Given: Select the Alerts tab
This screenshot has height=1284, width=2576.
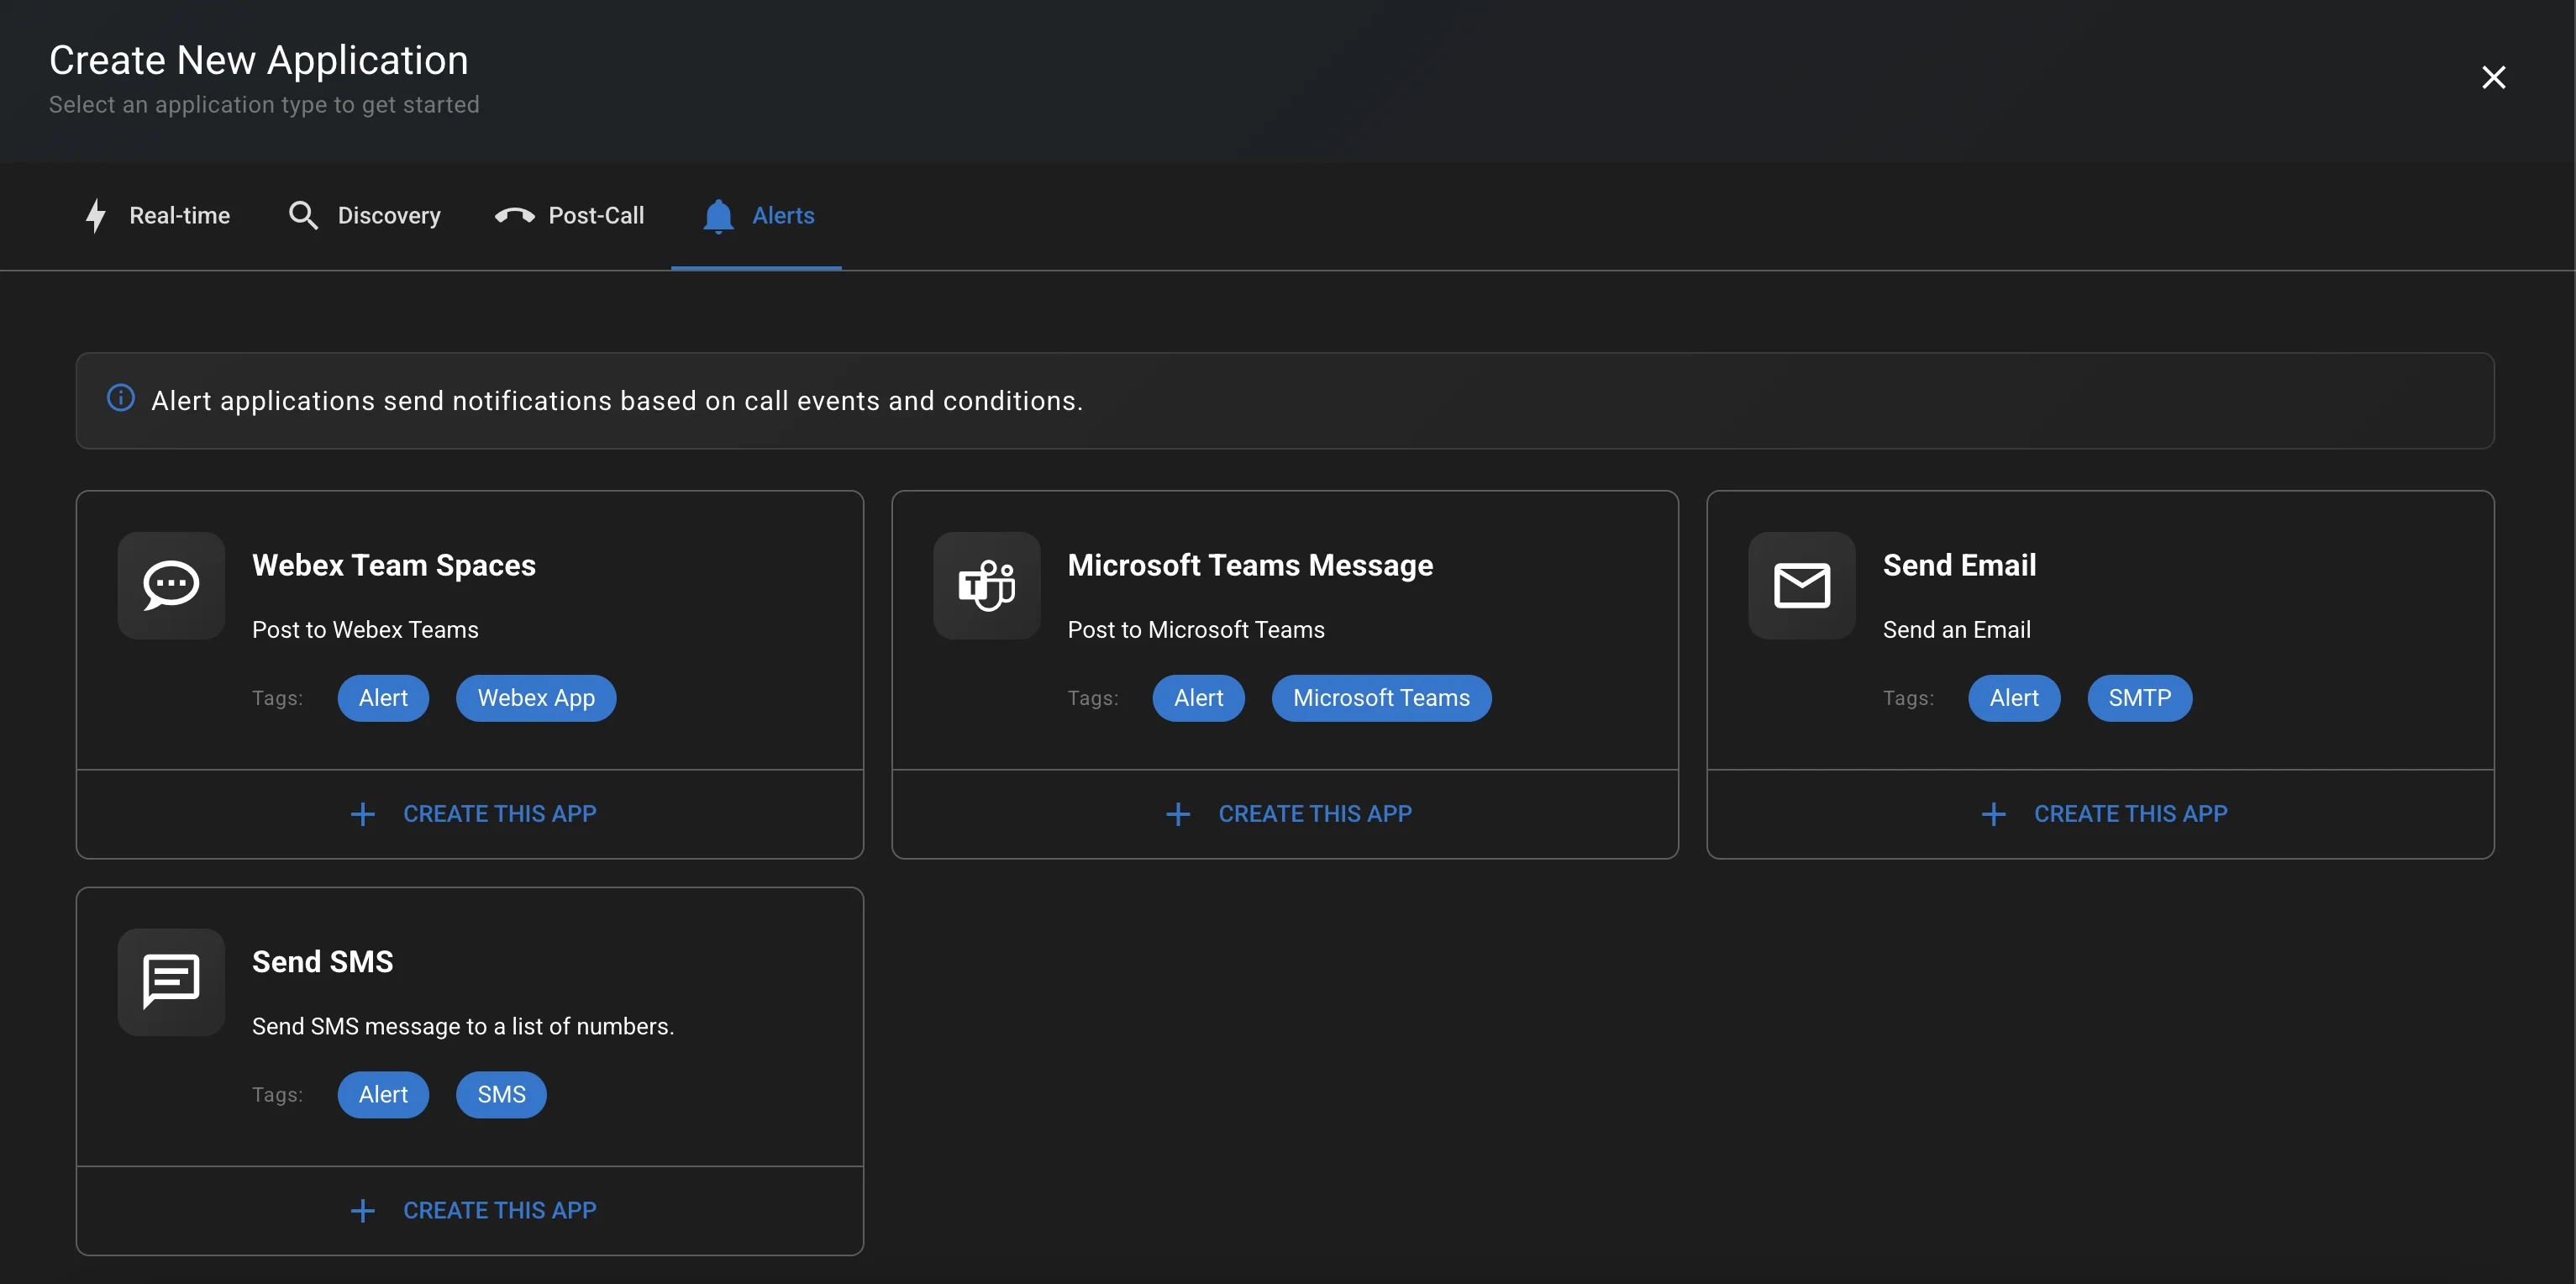Looking at the screenshot, I should pos(757,215).
